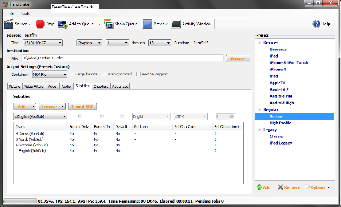Image resolution: width=341 pixels, height=207 pixels.
Task: Click the Browse button
Action: (x=238, y=58)
